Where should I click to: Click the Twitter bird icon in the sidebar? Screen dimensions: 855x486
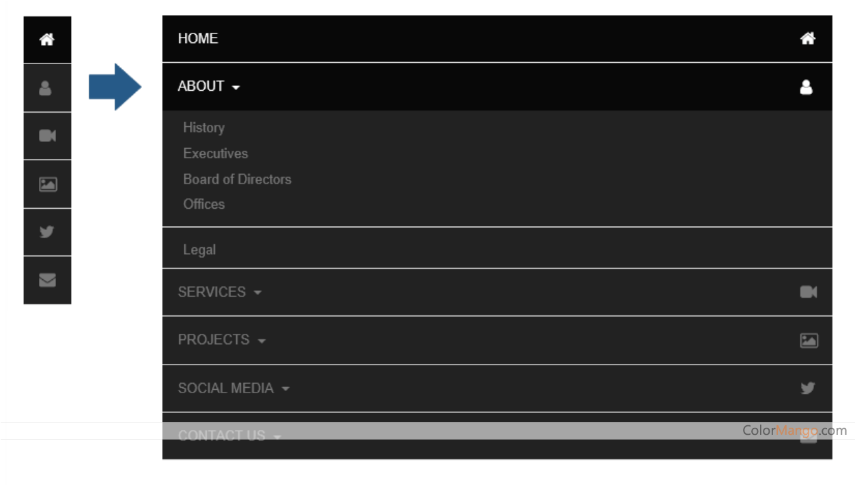tap(46, 232)
